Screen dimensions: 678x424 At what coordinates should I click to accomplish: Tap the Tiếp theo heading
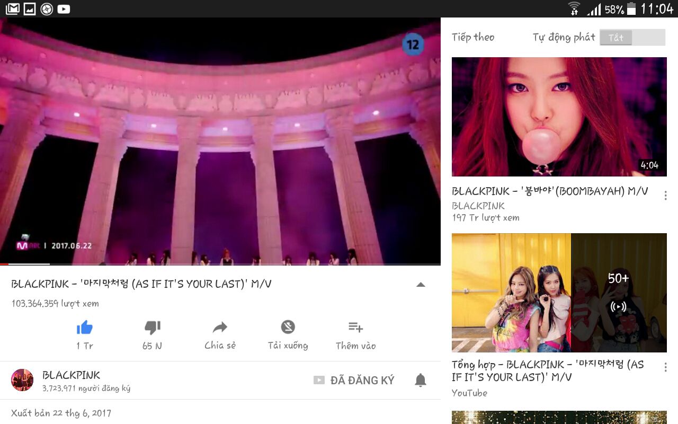click(x=473, y=37)
